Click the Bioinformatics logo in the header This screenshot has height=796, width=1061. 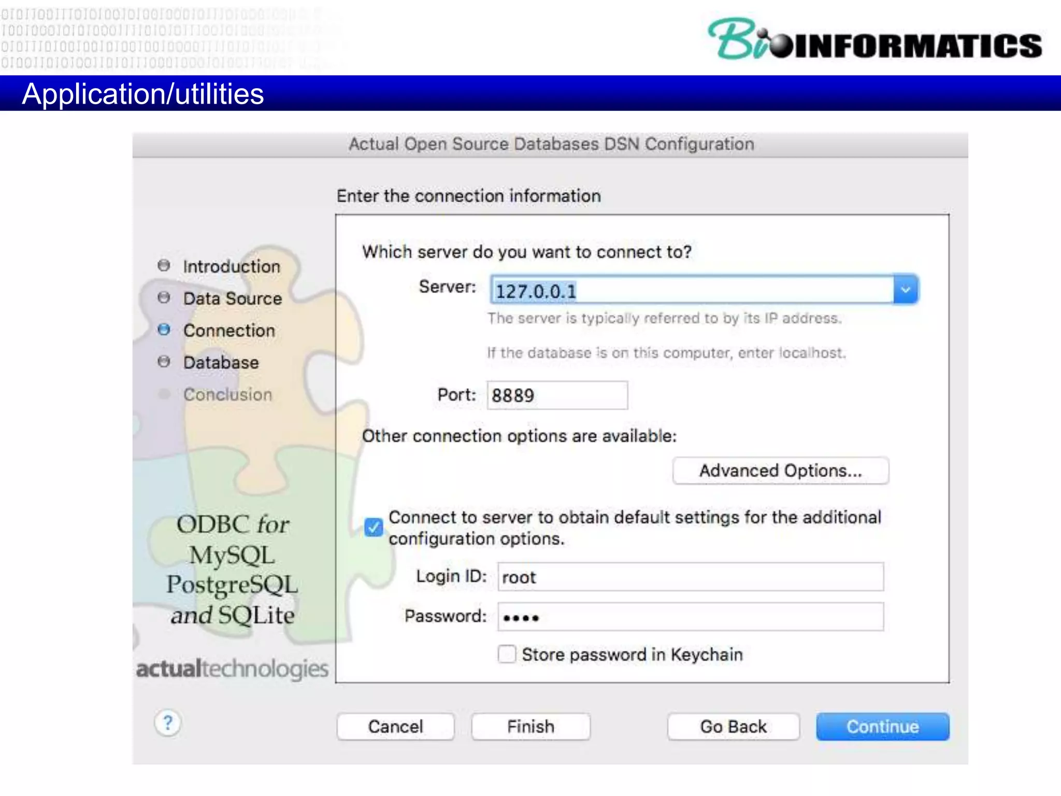[x=874, y=40]
